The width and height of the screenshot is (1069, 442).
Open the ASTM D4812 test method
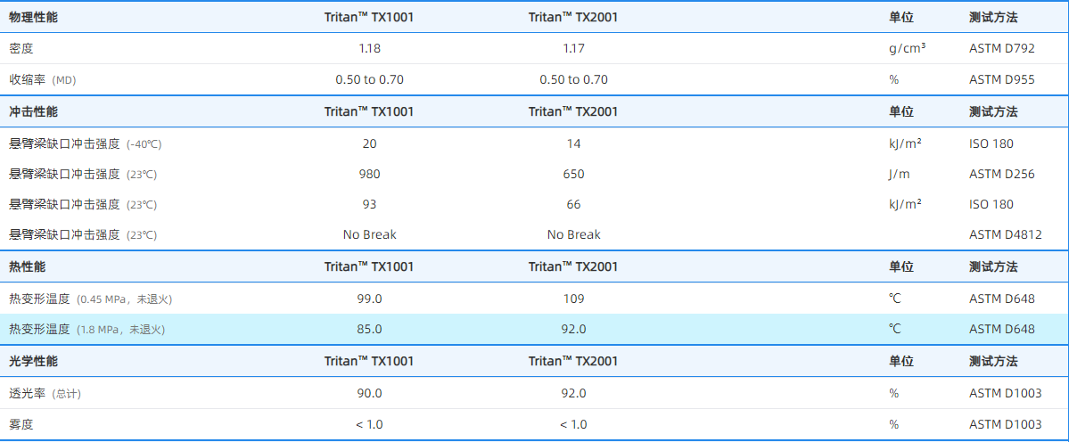pyautogui.click(x=1006, y=234)
